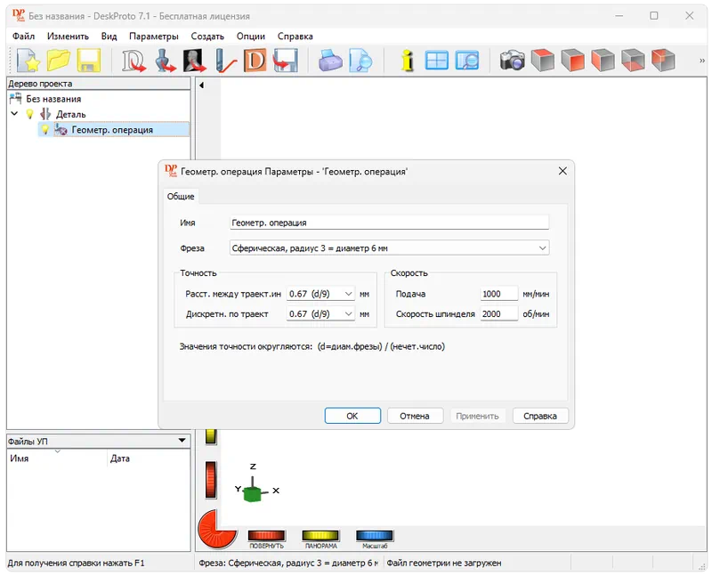Select Без названия project root
Image resolution: width=712 pixels, height=576 pixels.
pyautogui.click(x=53, y=99)
